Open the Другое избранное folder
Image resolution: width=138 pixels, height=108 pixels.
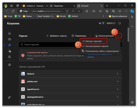pos(118,16)
